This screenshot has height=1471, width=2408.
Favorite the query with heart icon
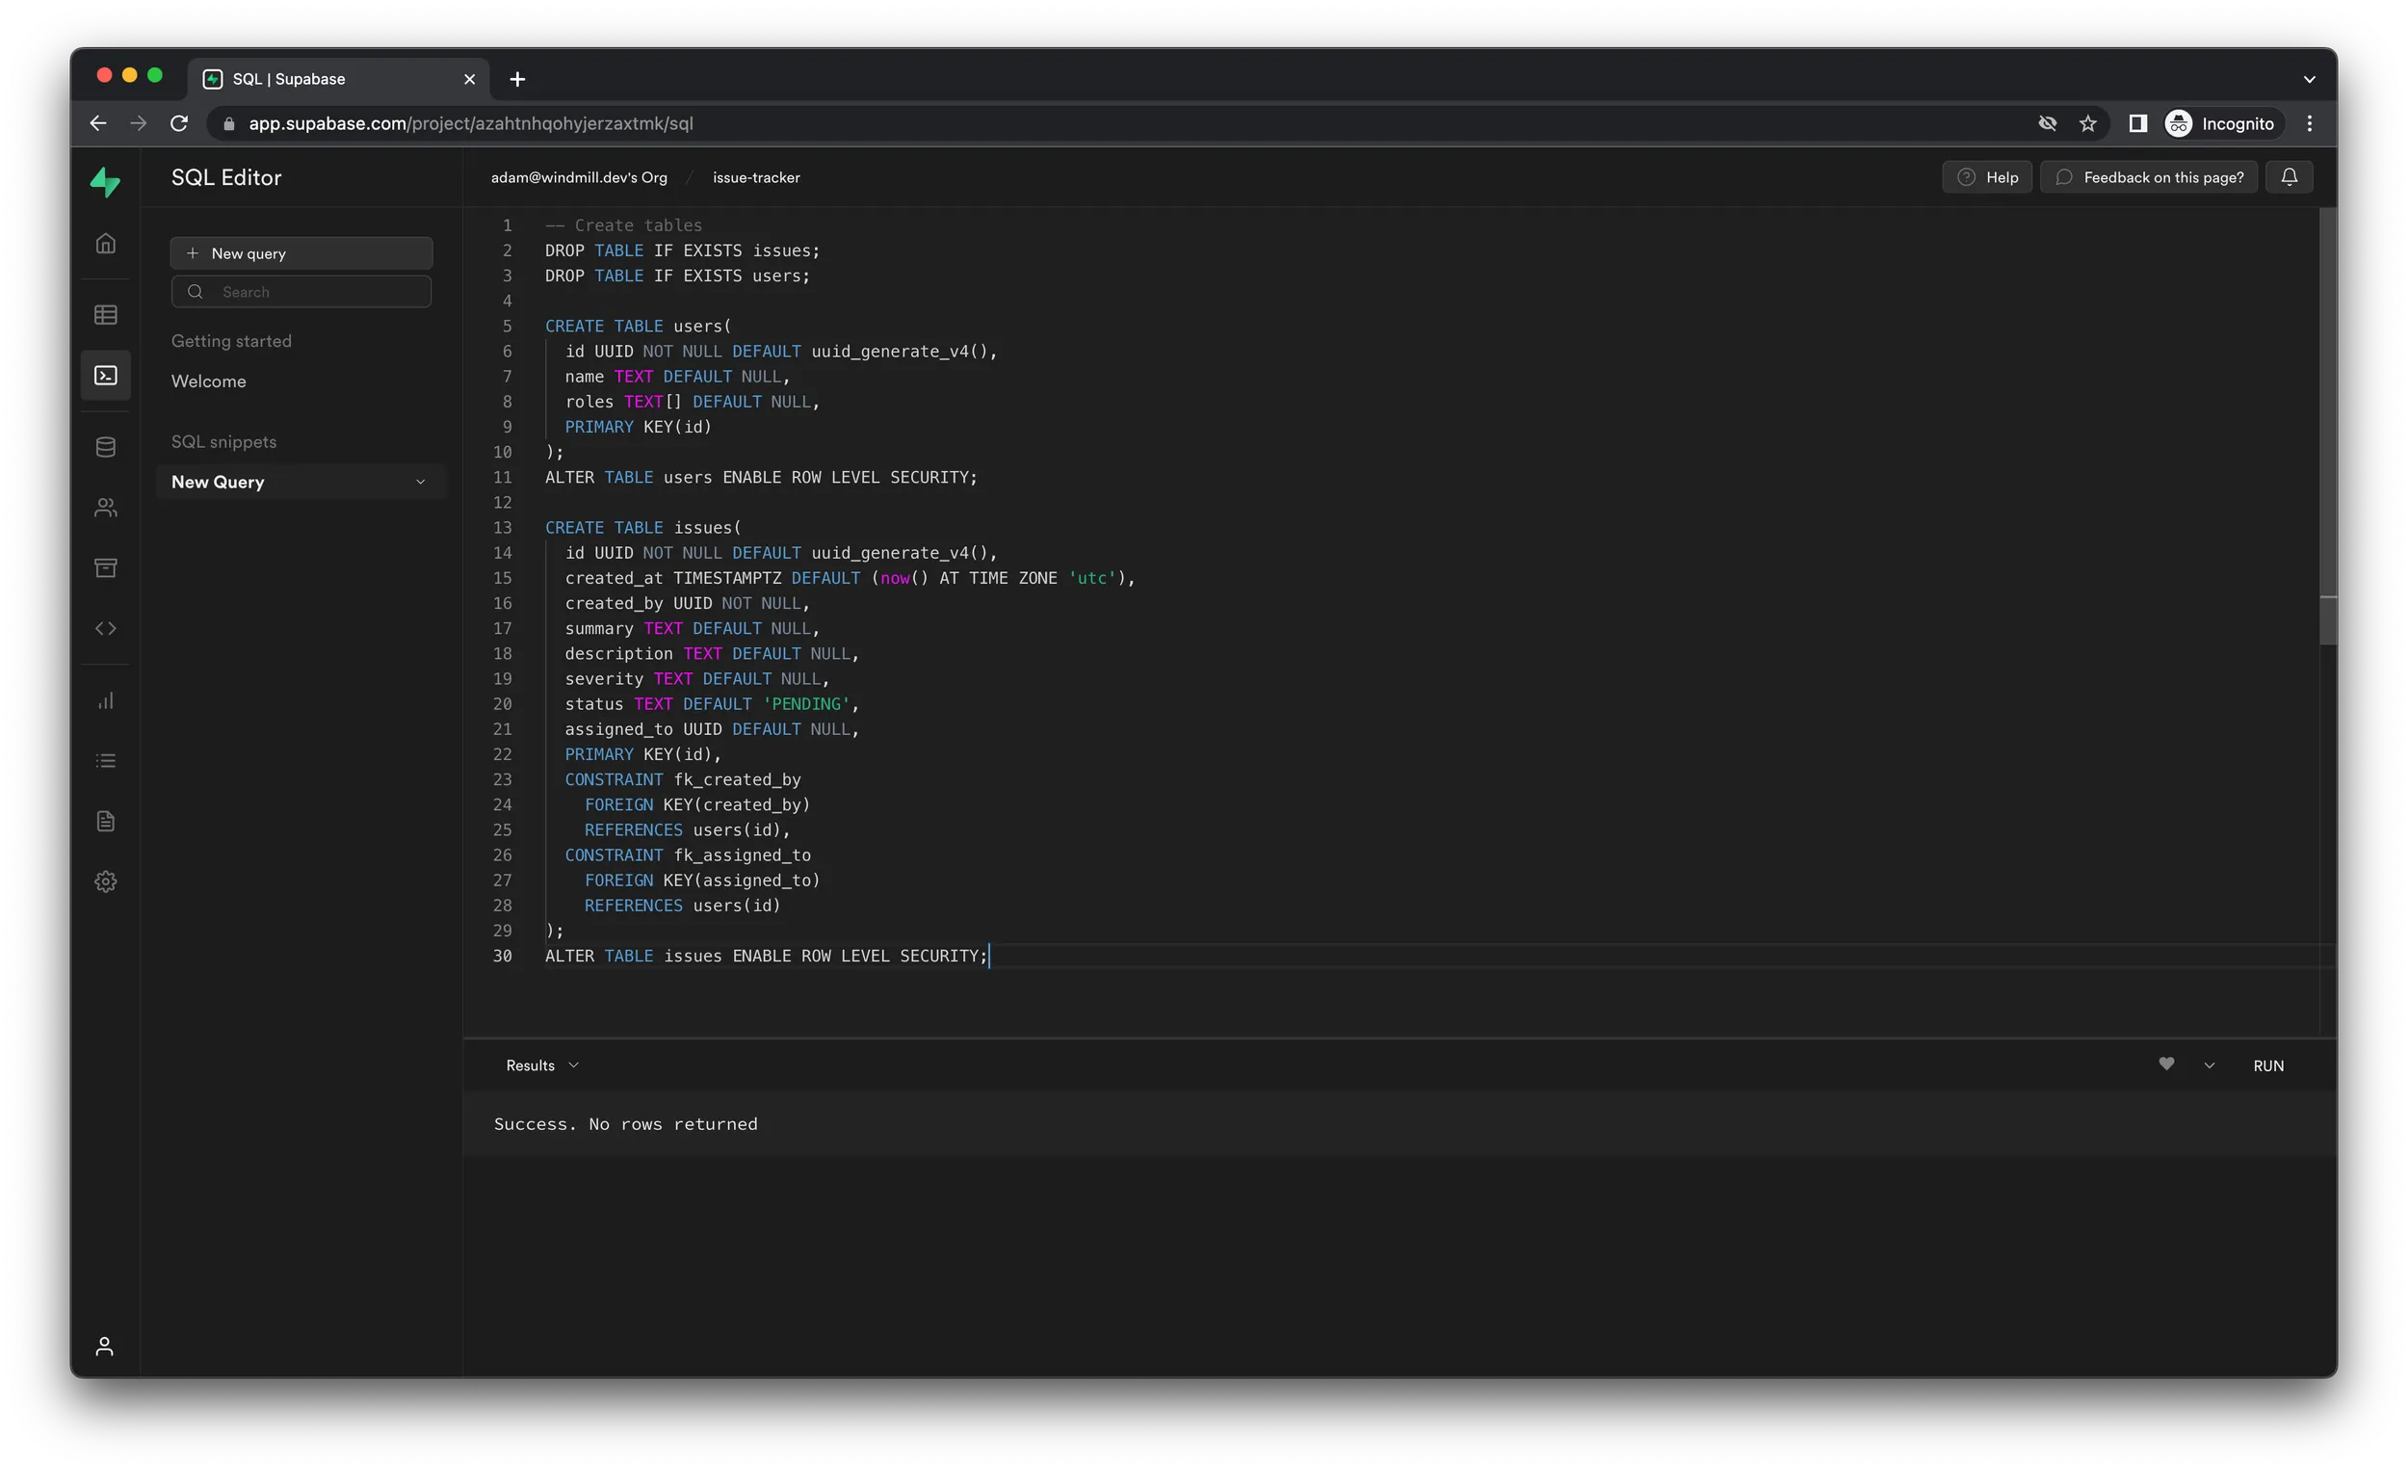(2165, 1064)
